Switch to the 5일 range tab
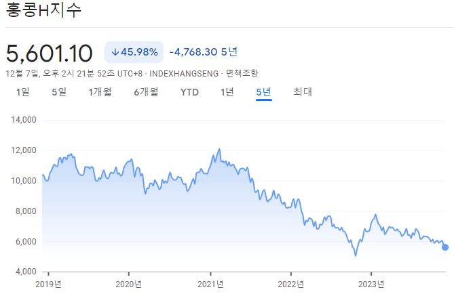Screen dimensions: 454x296 pyautogui.click(x=59, y=92)
